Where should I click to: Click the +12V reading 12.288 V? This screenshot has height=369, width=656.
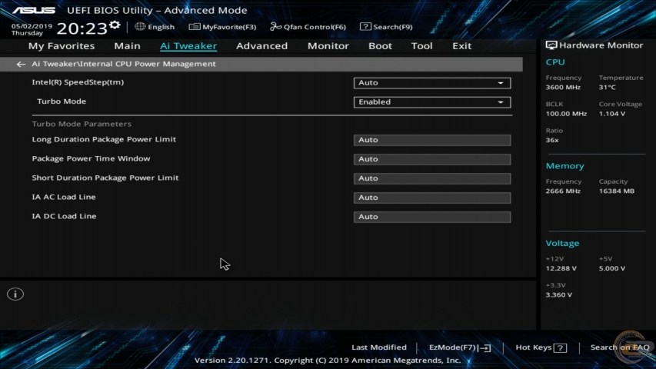click(561, 268)
